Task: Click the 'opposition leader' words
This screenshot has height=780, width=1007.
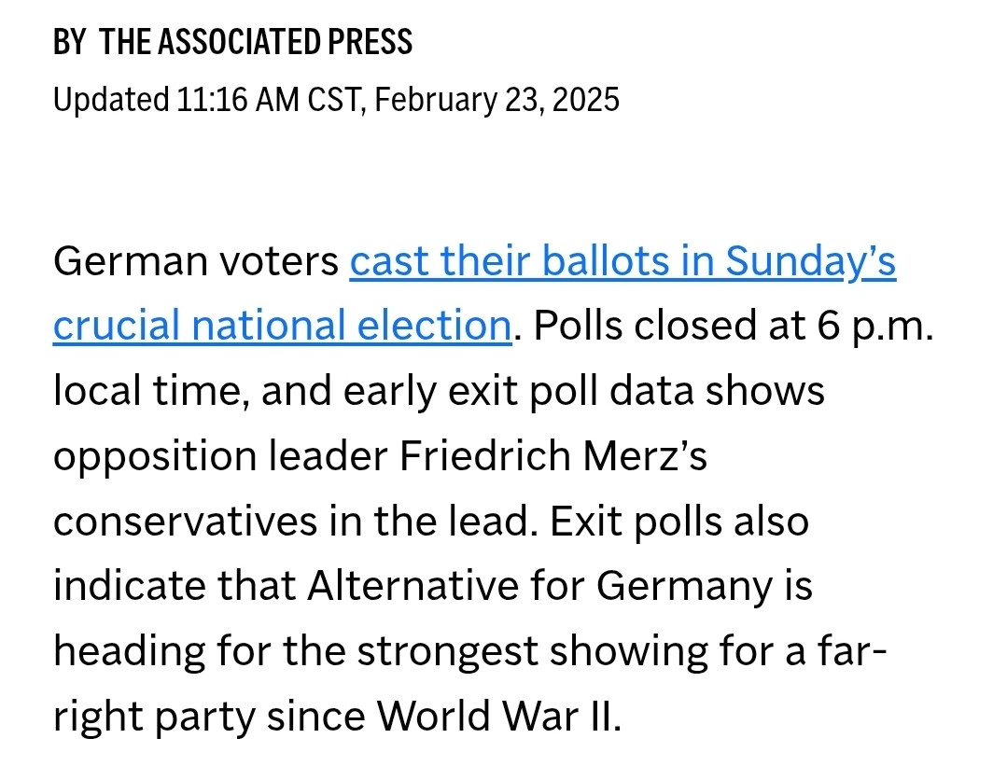Action: [220, 457]
